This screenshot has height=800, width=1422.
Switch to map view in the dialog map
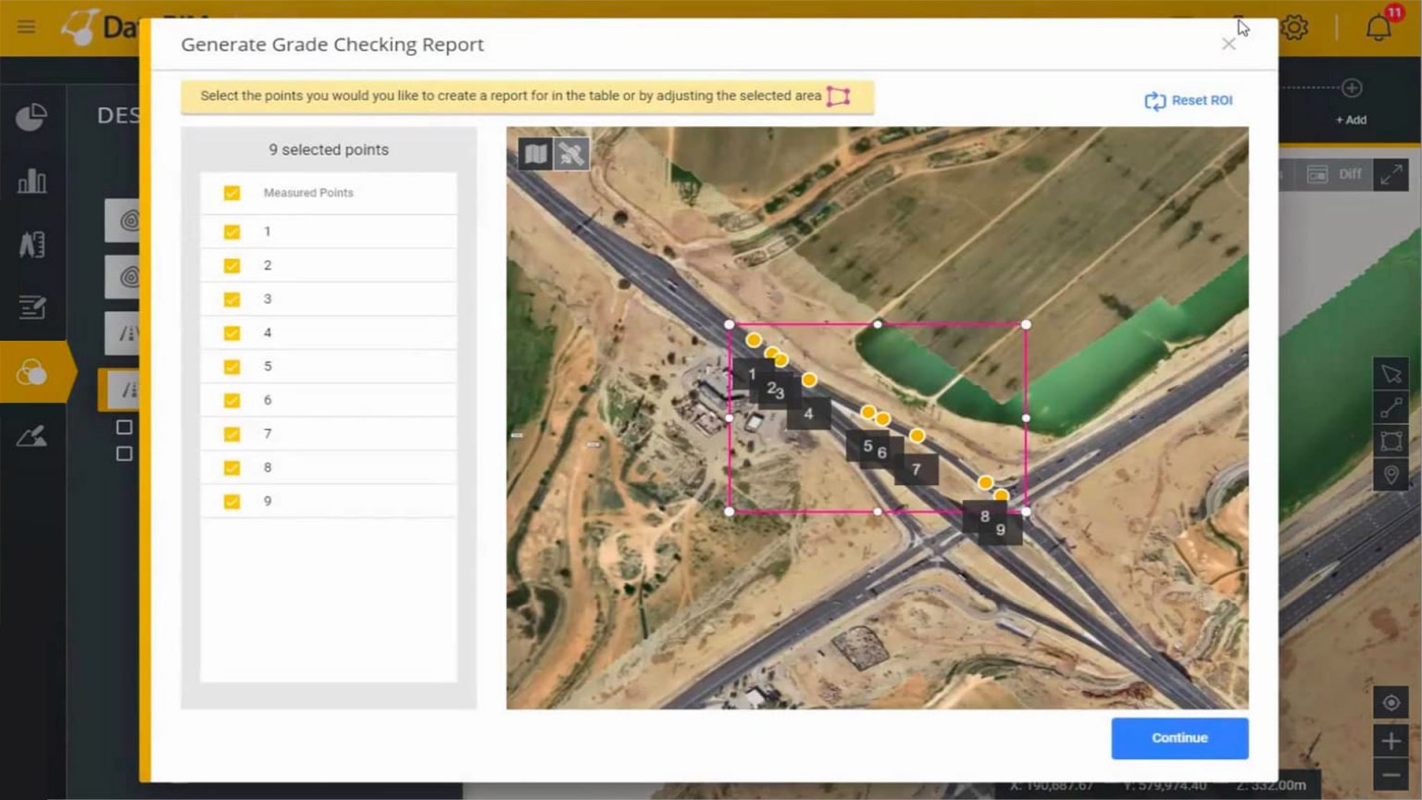(535, 154)
